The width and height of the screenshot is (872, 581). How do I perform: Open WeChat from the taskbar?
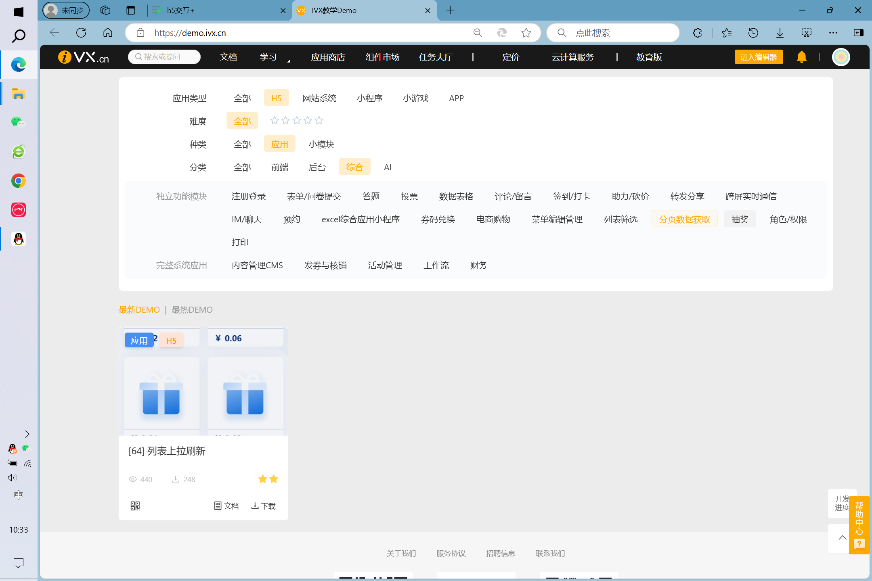pos(19,122)
